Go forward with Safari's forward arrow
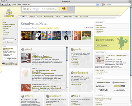This screenshot has width=132, height=106. click(x=5, y=4)
